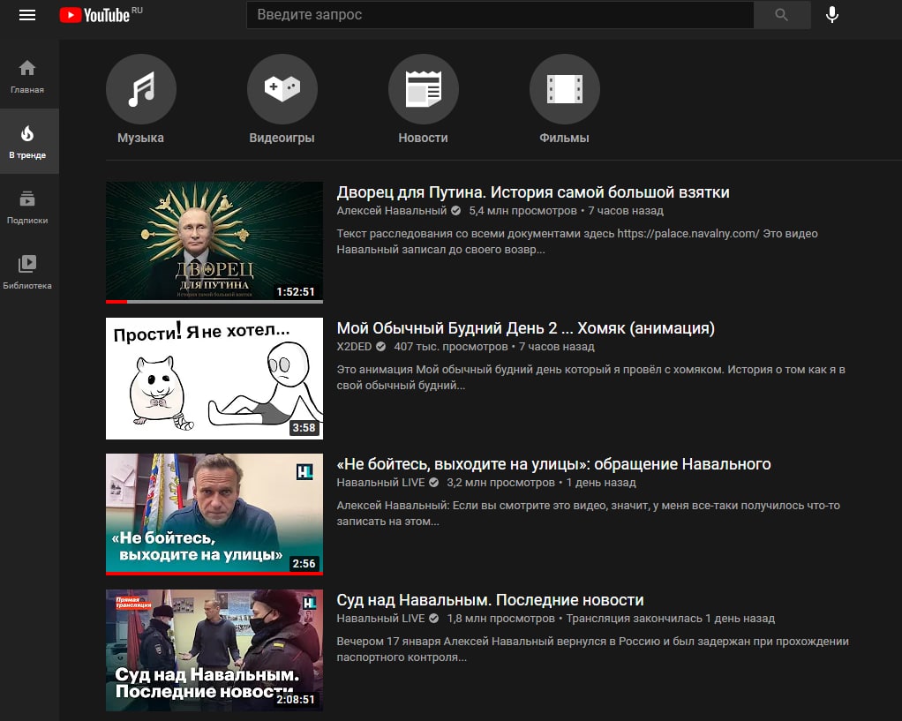902x721 pixels.
Task: Click description starting 'Текст расследования со всеми документами'
Action: 577,242
